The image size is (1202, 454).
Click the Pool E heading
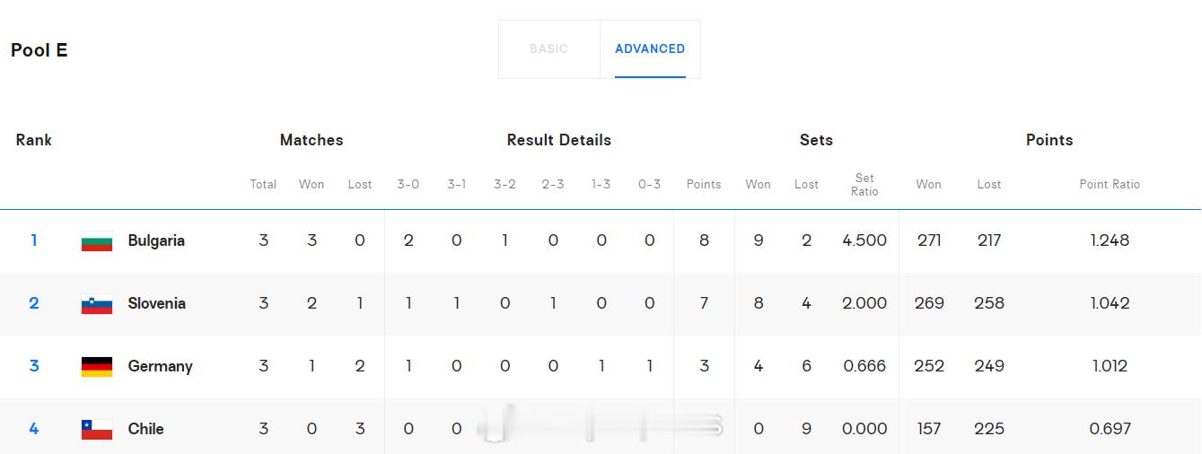coord(39,50)
